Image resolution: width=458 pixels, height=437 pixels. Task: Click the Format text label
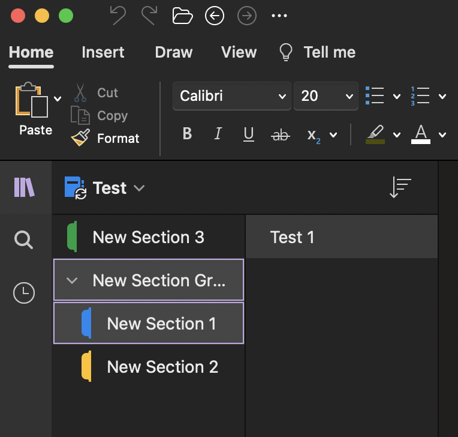pyautogui.click(x=118, y=138)
